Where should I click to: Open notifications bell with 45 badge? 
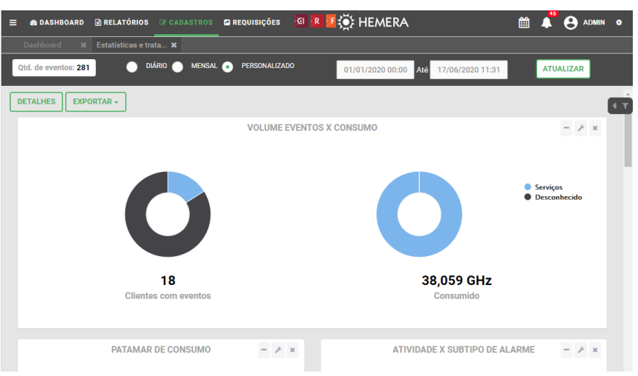(547, 23)
